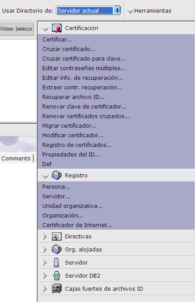The width and height of the screenshot is (195, 302).
Task: Open Propiedades del ID...
Action: [71, 154]
